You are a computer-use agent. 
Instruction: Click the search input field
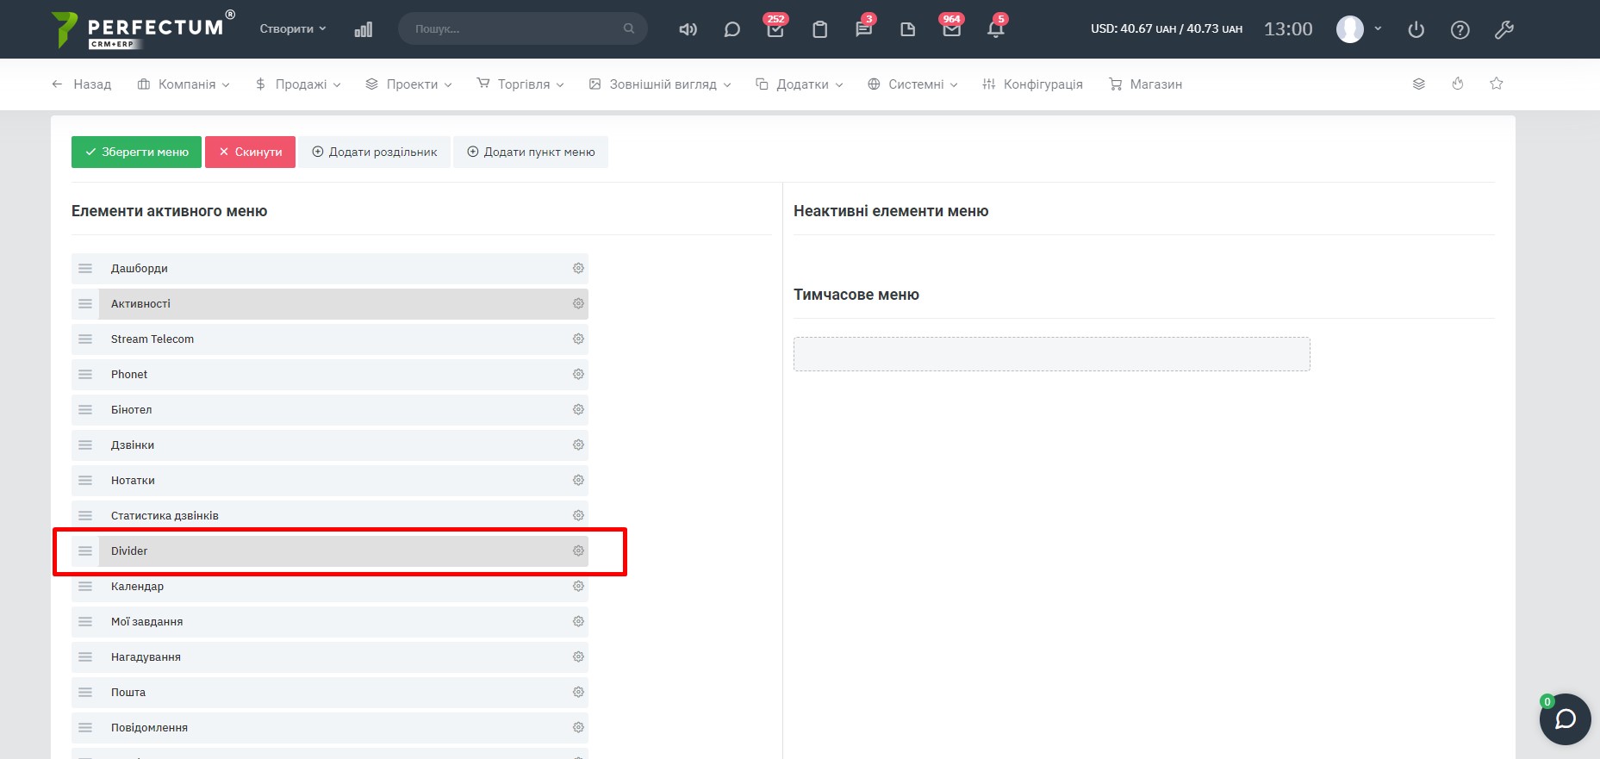[517, 28]
